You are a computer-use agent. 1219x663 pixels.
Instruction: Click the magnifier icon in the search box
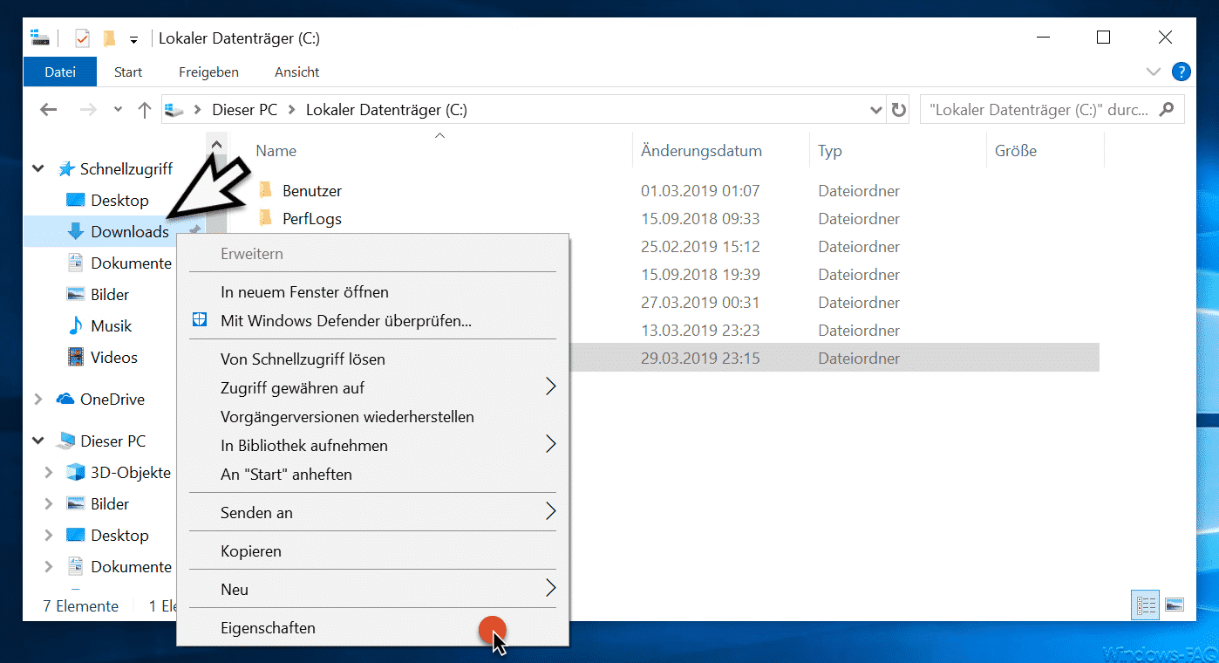(x=1166, y=110)
